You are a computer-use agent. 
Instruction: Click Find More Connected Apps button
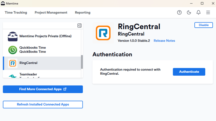[43, 89]
